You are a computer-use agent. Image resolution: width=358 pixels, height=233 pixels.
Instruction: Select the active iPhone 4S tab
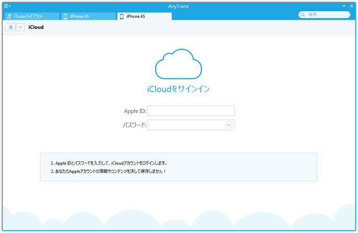[145, 16]
